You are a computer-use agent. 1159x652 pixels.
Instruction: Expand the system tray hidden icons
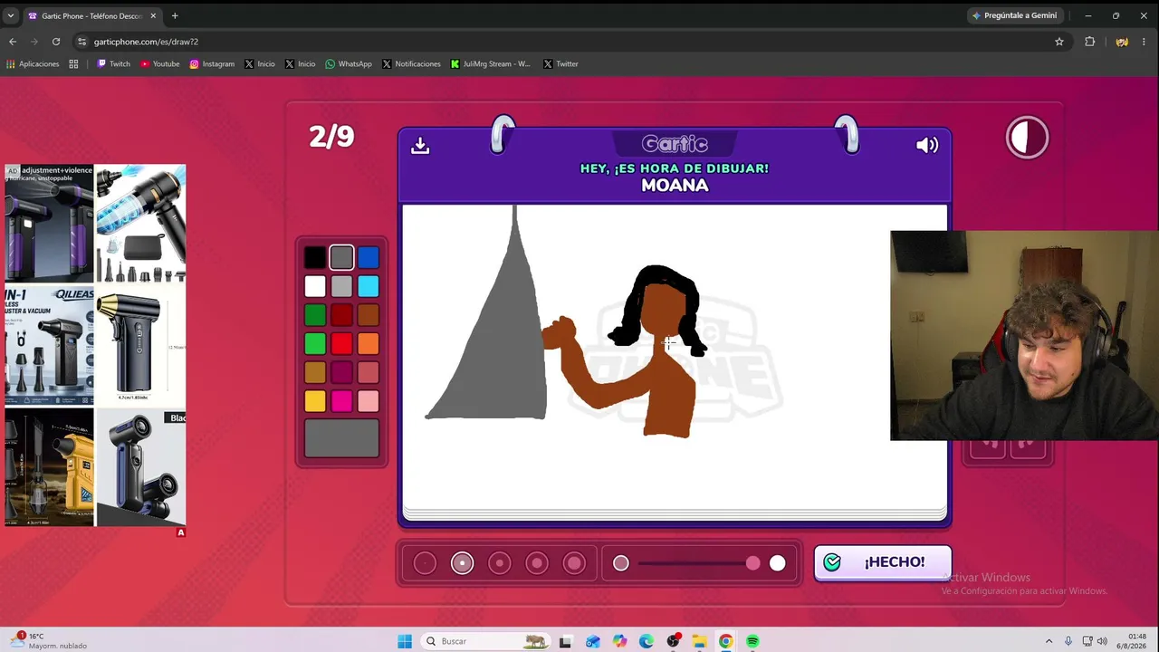coord(1049,641)
